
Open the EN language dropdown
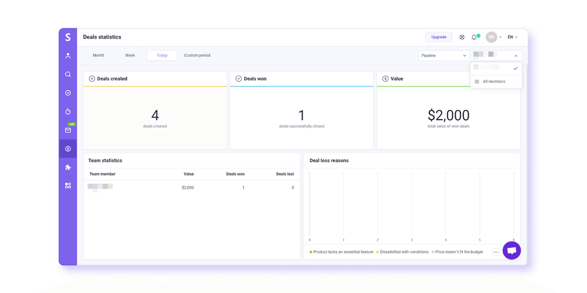tap(512, 37)
